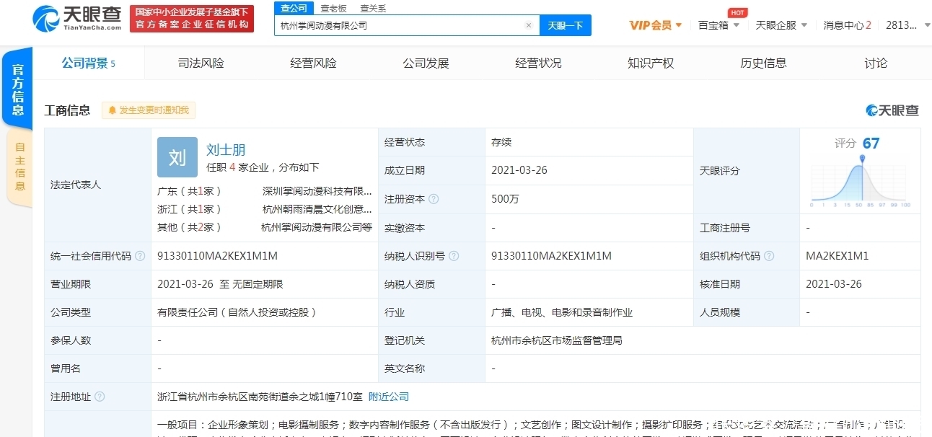Click 广东（共1家） region row
The image size is (932, 437).
[190, 192]
